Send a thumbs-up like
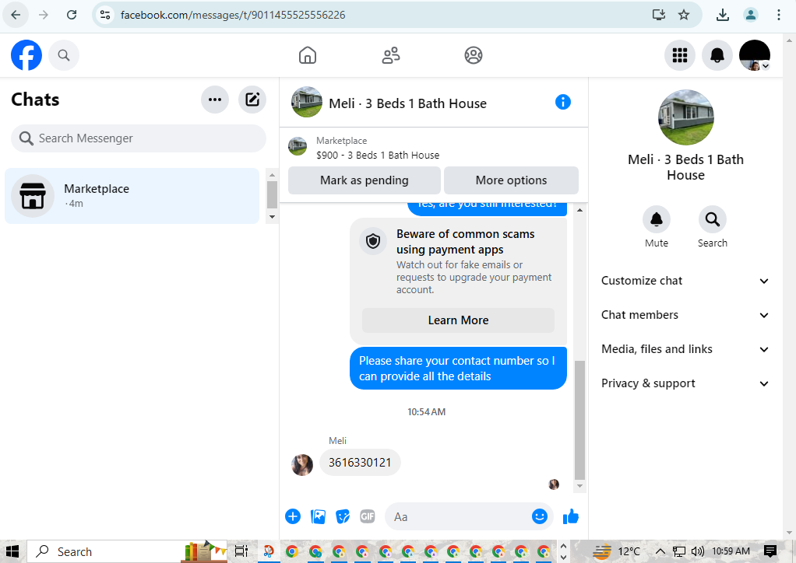 571,516
